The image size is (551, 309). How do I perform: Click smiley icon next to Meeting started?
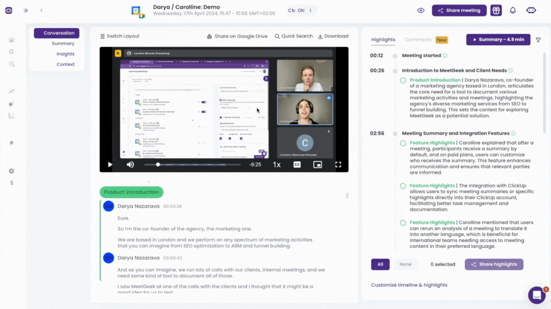point(444,56)
